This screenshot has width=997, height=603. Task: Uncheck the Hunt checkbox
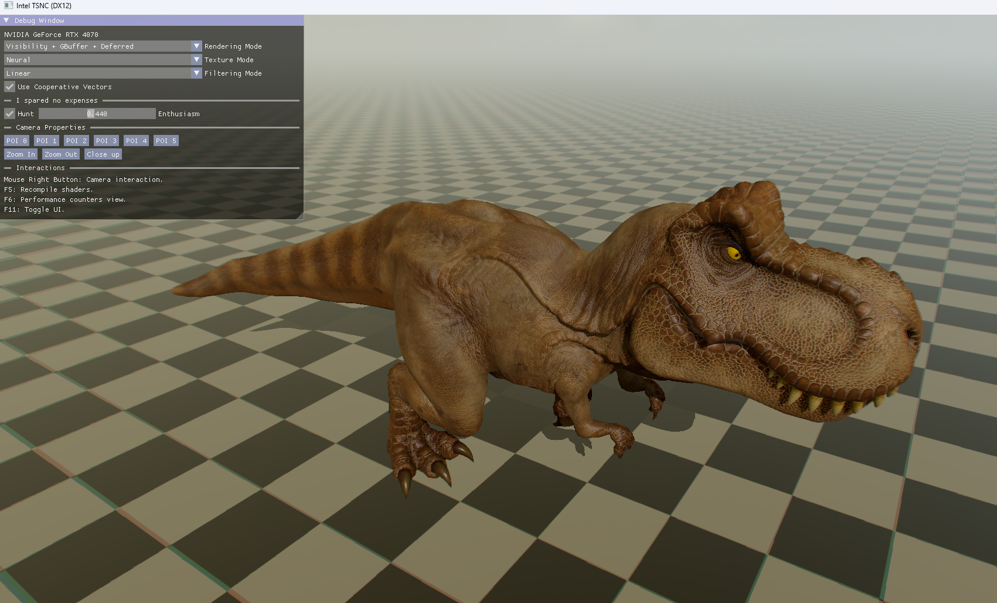tap(10, 114)
